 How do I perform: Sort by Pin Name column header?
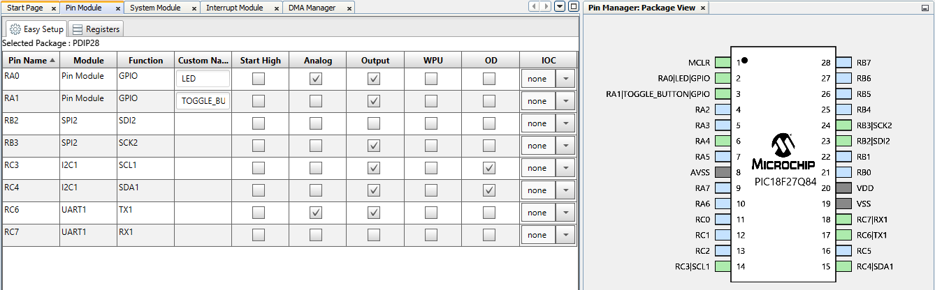click(x=31, y=60)
